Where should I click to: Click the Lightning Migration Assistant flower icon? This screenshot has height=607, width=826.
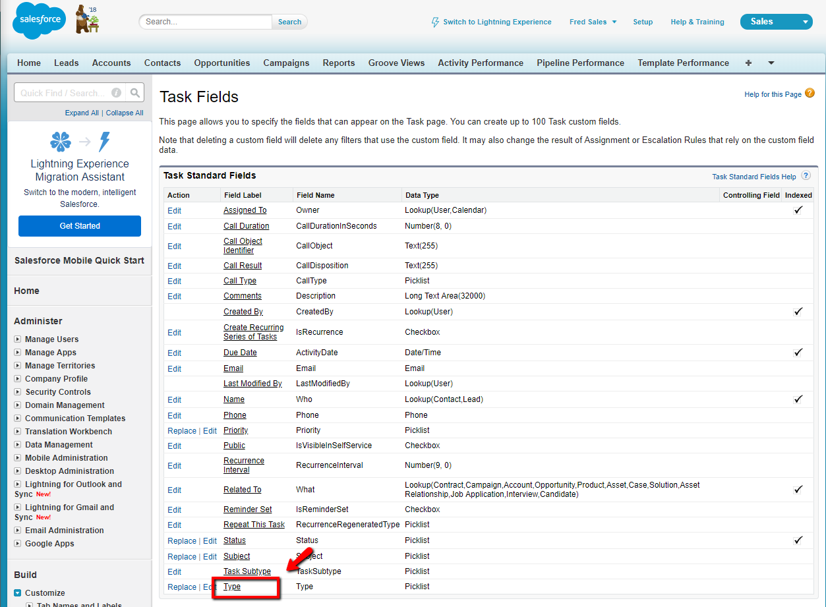coord(61,142)
